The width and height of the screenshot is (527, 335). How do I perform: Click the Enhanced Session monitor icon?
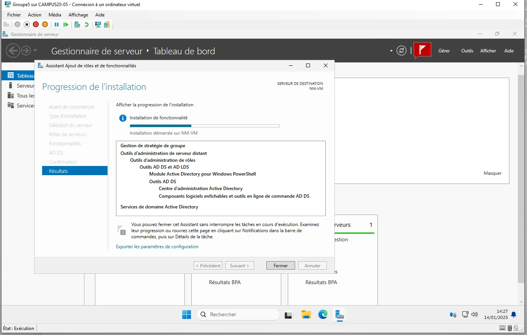tap(98, 24)
